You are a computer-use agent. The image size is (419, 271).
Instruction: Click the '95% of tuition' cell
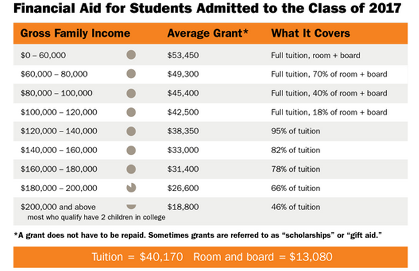[x=295, y=131]
